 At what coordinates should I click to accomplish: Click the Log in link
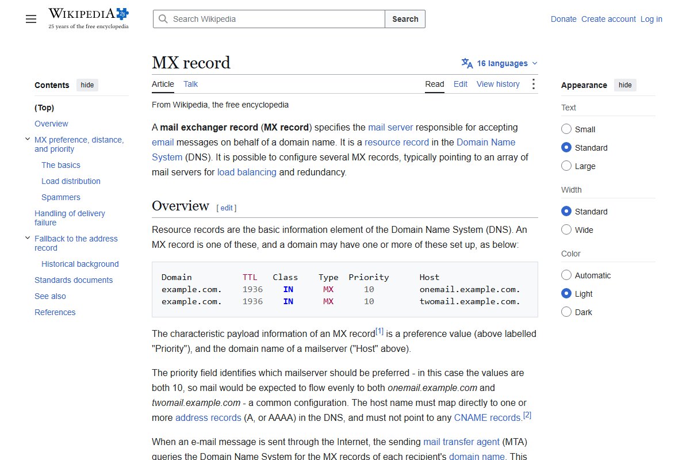pyautogui.click(x=651, y=19)
